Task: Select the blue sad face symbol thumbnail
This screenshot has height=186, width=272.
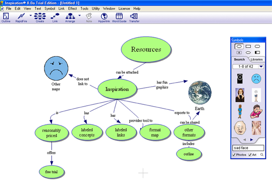Action: click(x=257, y=78)
